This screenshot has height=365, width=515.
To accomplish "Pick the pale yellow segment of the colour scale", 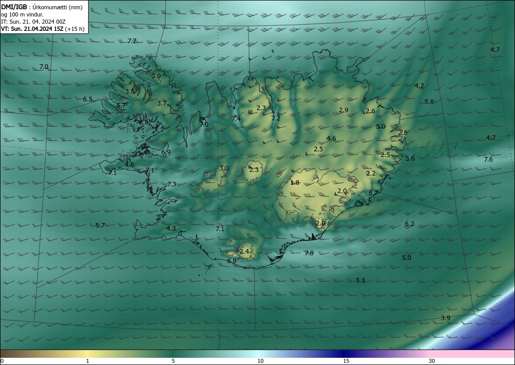I will (87, 354).
